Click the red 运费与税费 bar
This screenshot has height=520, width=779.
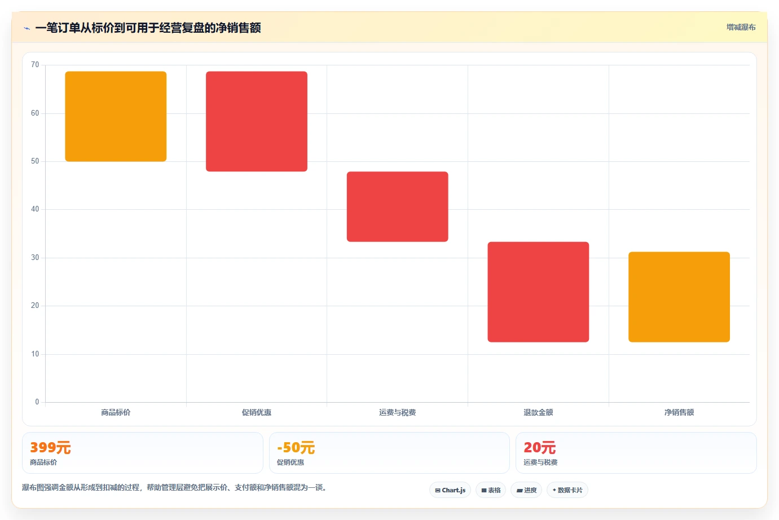398,206
